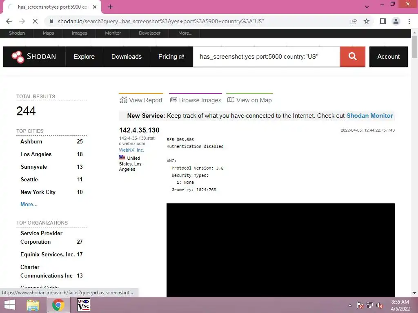Follow the Shodan Monitor link
This screenshot has width=418, height=313.
tap(370, 116)
